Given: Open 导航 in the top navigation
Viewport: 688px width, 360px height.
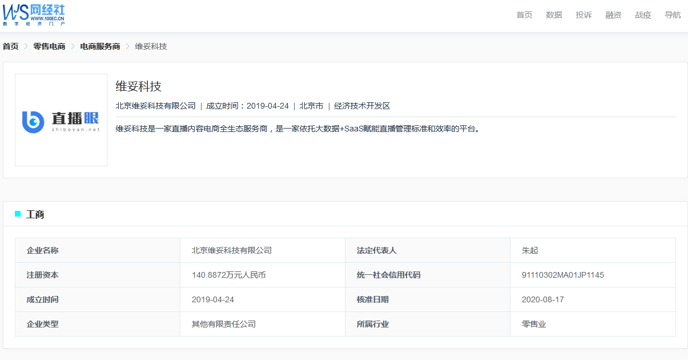Looking at the screenshot, I should pyautogui.click(x=673, y=15).
